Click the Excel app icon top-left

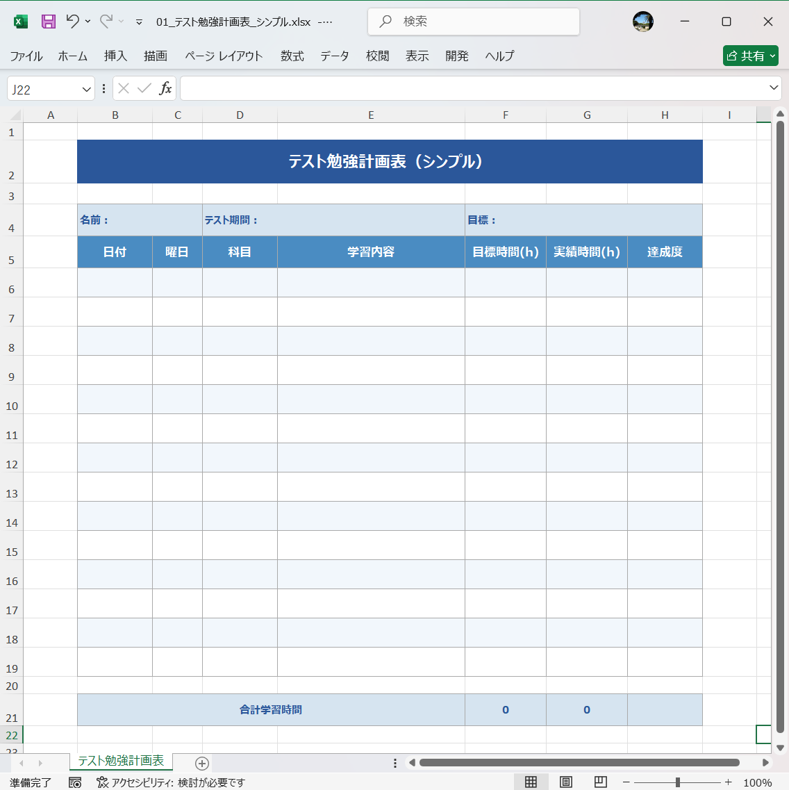click(x=20, y=22)
